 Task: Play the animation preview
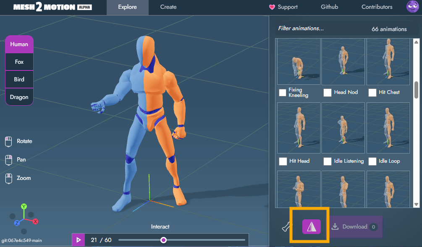(x=79, y=240)
